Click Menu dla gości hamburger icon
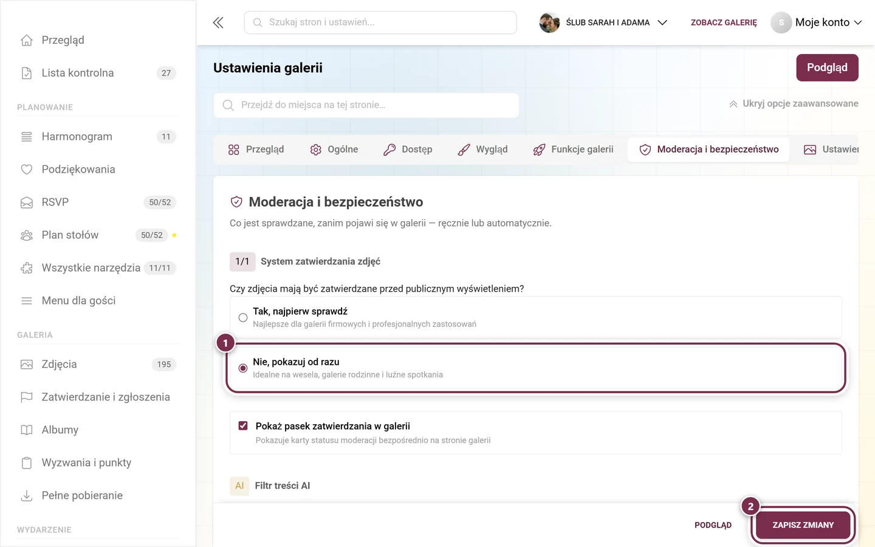The image size is (875, 547). [27, 301]
